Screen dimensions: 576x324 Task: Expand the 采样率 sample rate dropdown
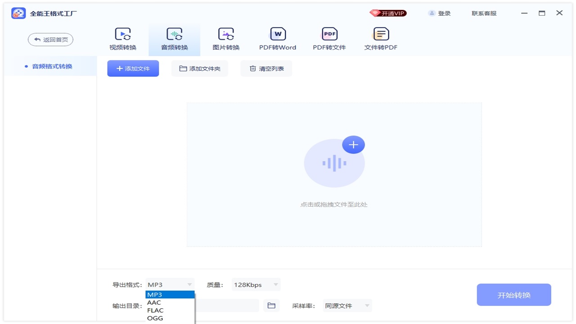[x=346, y=305]
